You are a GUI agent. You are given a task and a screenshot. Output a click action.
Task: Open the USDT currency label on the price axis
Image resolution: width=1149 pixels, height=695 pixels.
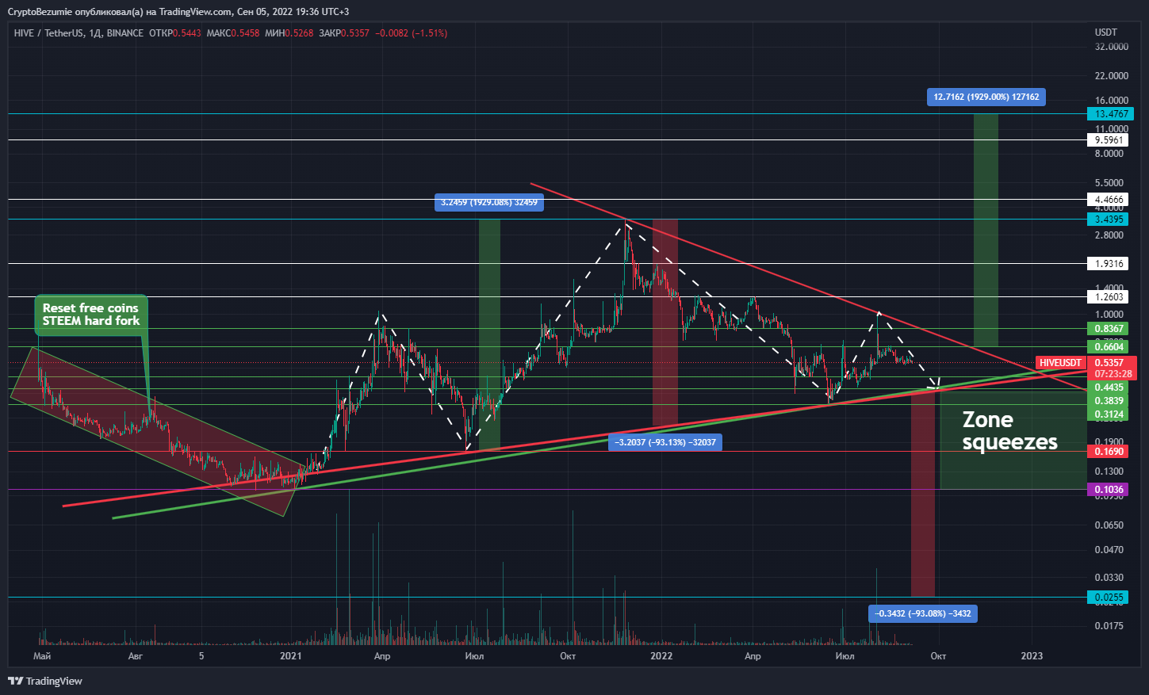1105,32
